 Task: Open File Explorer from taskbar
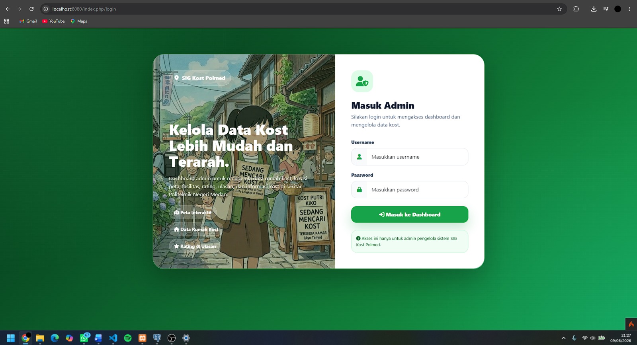[40, 338]
